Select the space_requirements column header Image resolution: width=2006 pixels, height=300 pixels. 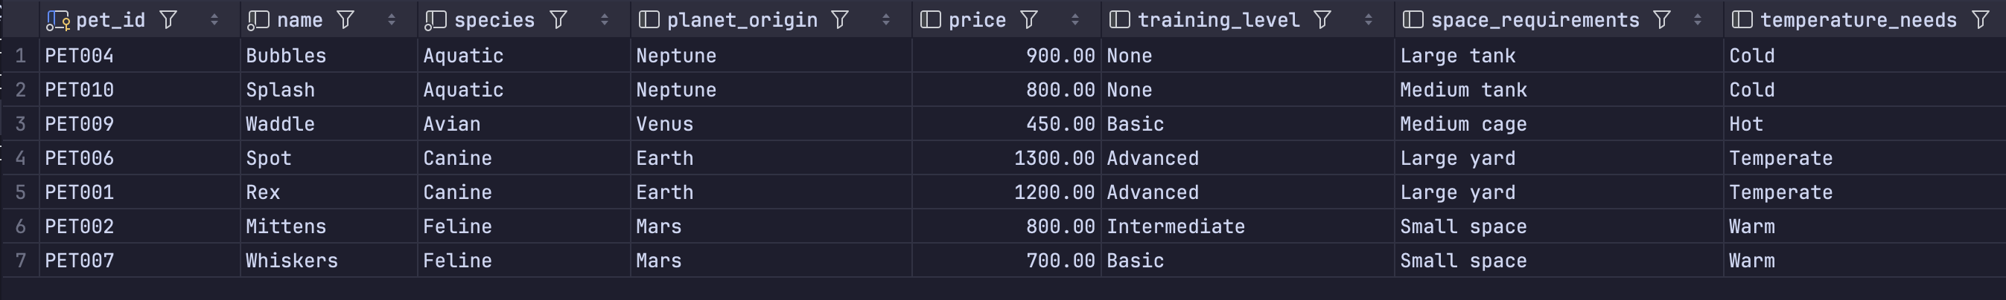click(1534, 20)
